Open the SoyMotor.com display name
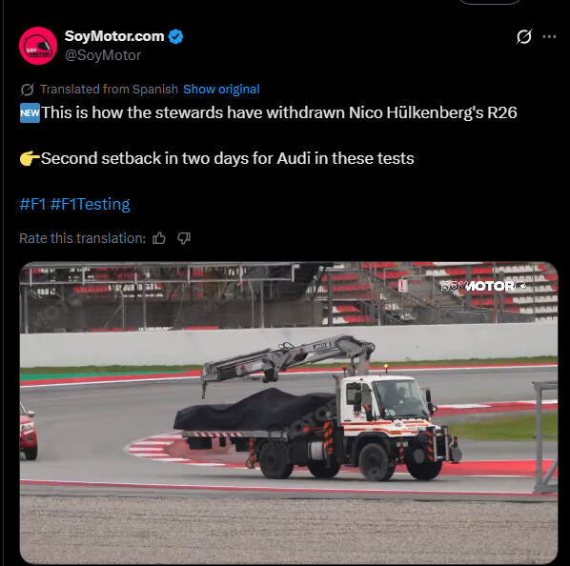 114,36
